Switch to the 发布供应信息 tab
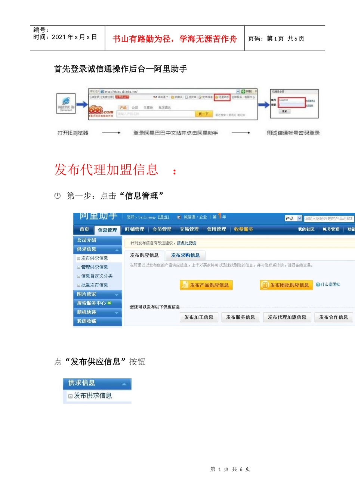Image resolution: width=355 pixels, height=502 pixels. click(144, 255)
